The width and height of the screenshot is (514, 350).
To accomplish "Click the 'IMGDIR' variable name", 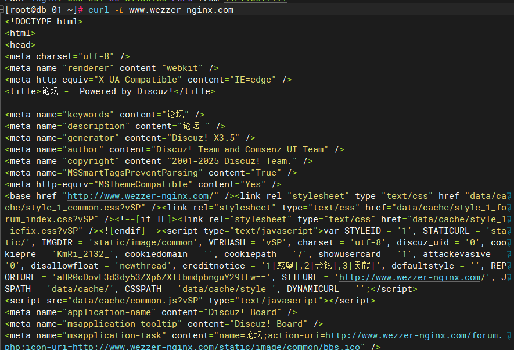I will click(57, 243).
